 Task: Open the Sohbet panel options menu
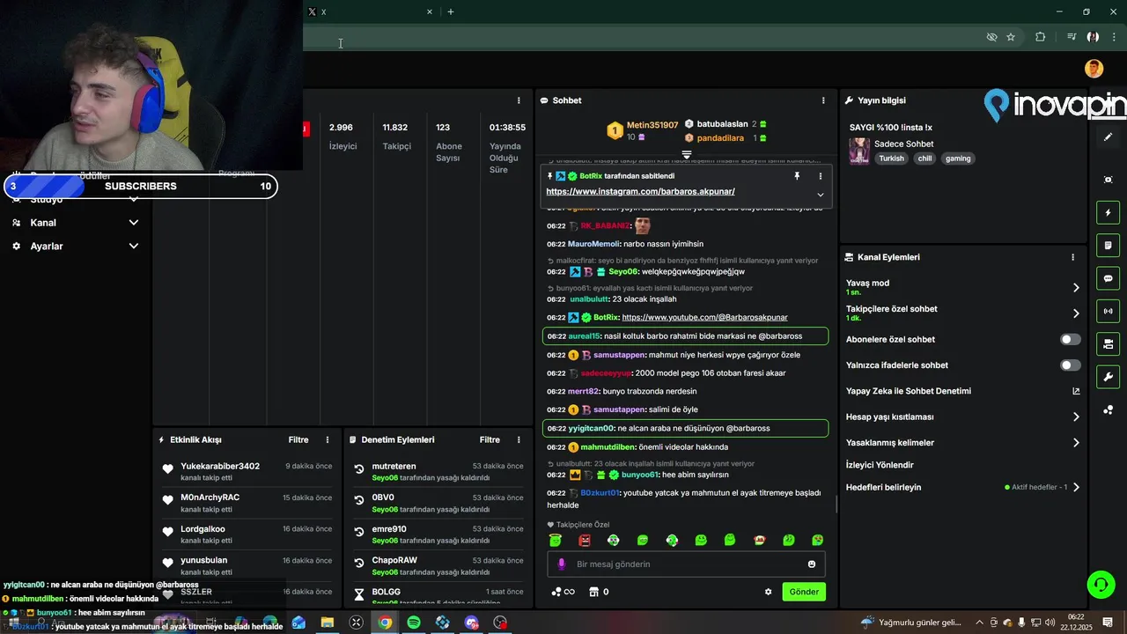[823, 100]
